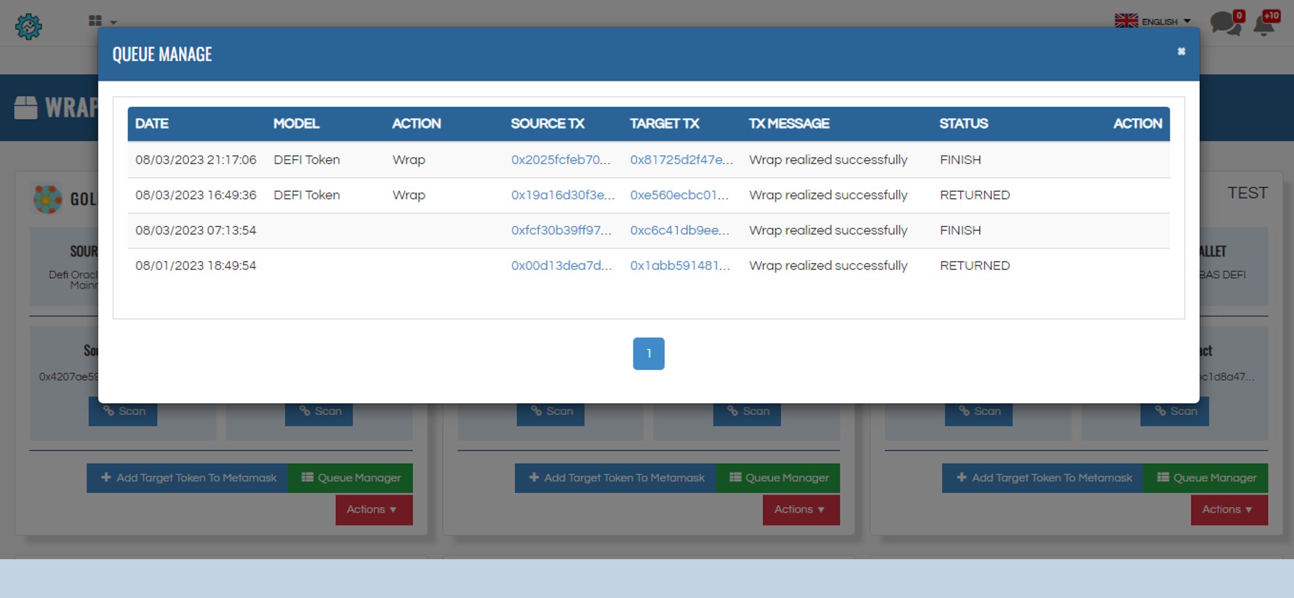Screen dimensions: 1294x598
Task: Open source transaction 0x00d13dea7d link
Action: pos(561,266)
